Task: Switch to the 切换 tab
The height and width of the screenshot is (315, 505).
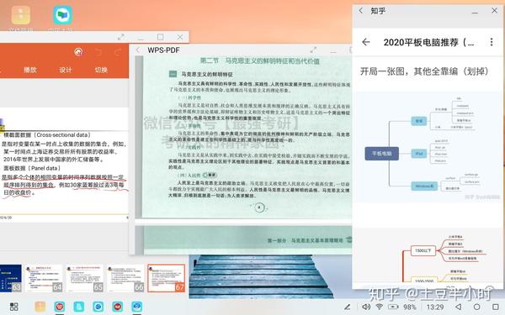Action: click(101, 70)
